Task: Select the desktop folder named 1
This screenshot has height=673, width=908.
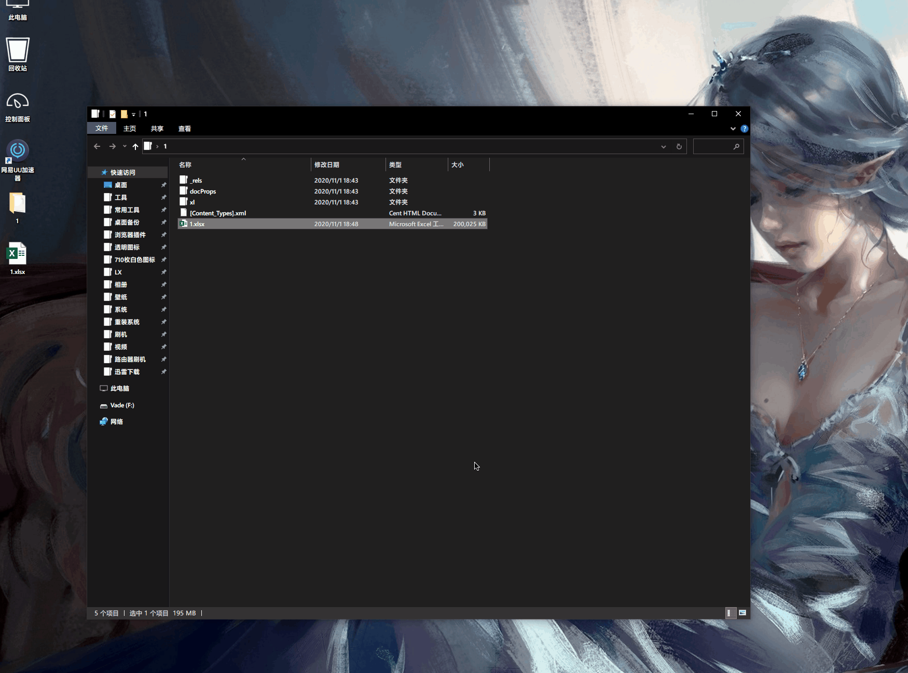Action: pyautogui.click(x=17, y=208)
